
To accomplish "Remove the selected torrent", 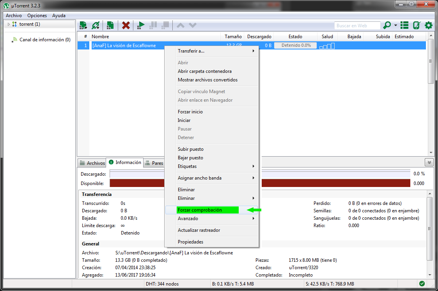I will (x=126, y=25).
